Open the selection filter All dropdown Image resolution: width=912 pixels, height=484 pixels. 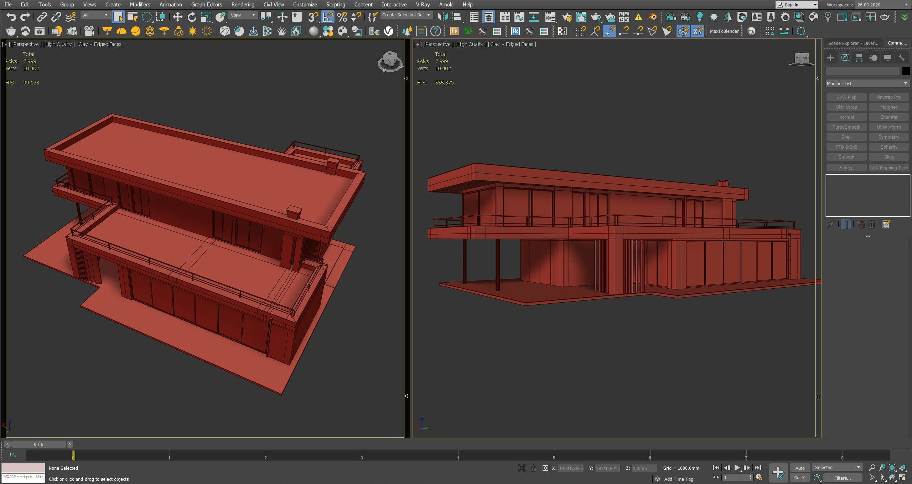click(x=95, y=15)
